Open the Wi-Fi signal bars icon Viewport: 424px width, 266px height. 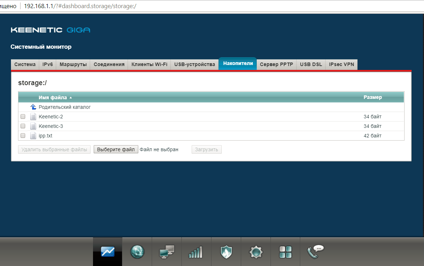(x=196, y=252)
